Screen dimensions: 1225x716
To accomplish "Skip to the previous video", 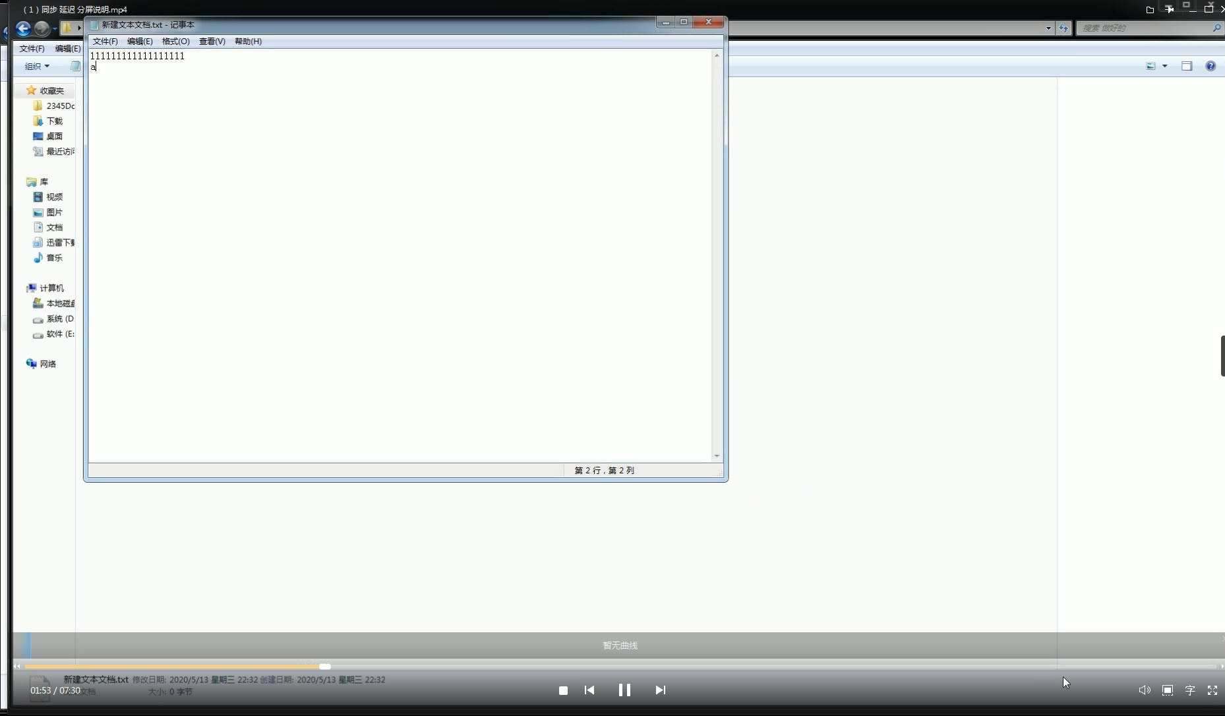I will (x=589, y=690).
